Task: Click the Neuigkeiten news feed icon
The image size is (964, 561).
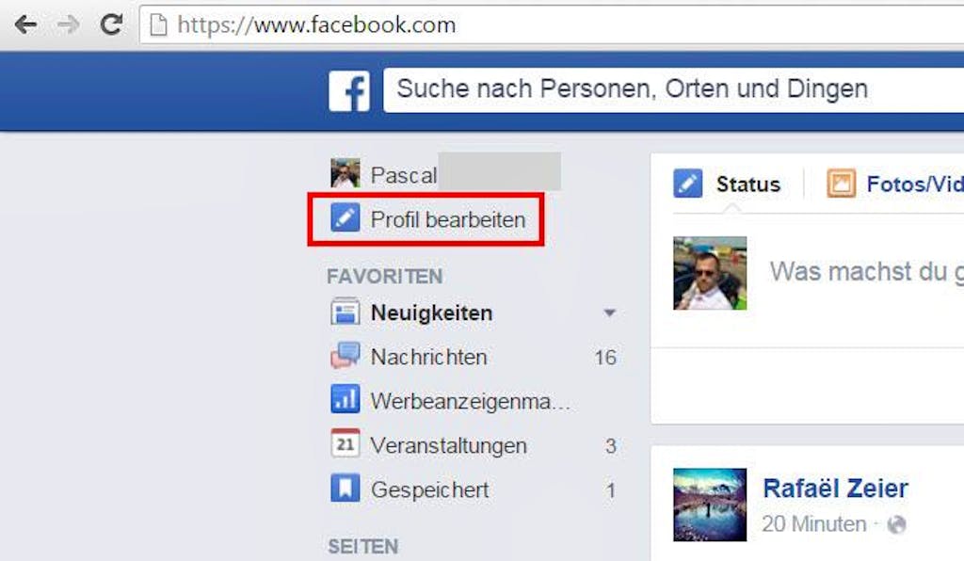Action: point(345,312)
